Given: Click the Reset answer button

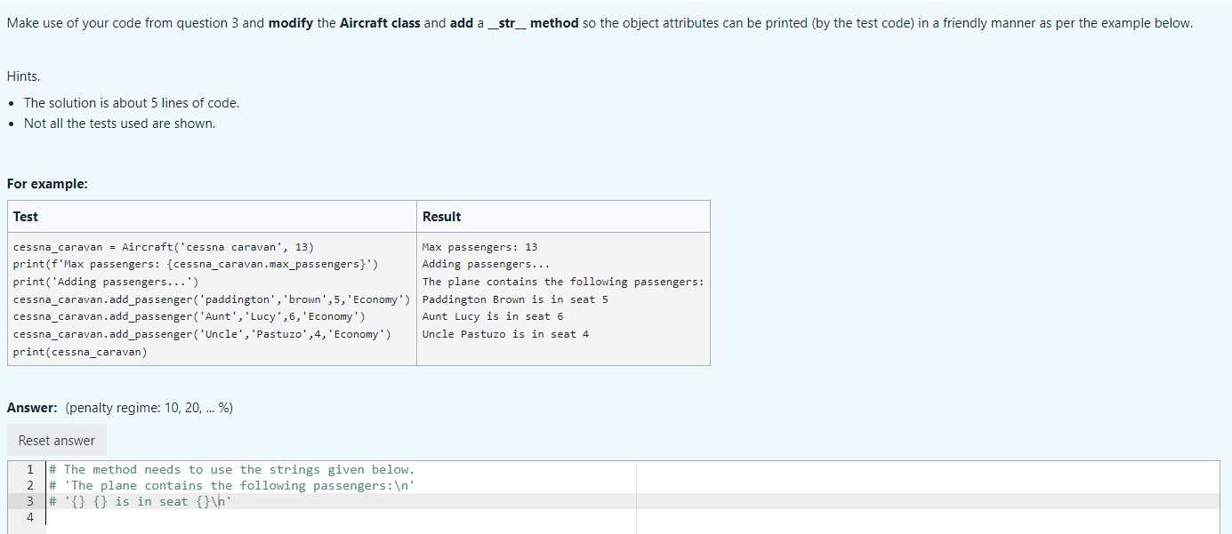Looking at the screenshot, I should point(55,440).
